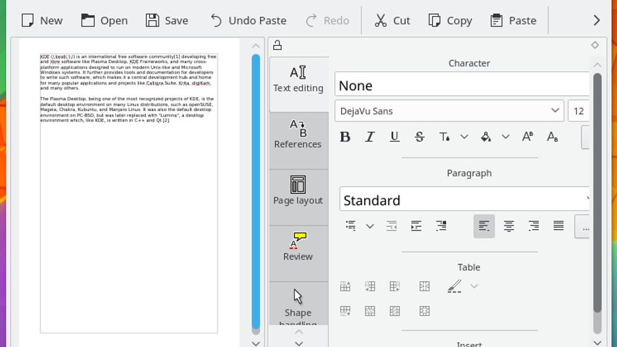
Task: Click merge cells table icon
Action: [425, 286]
